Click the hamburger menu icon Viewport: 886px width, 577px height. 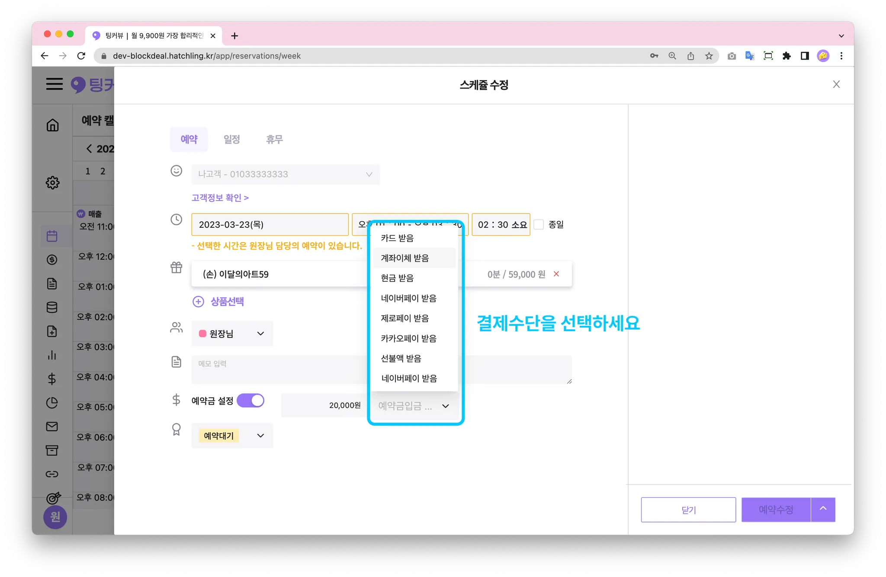(x=55, y=84)
